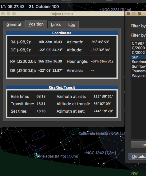The height and width of the screenshot is (176, 146).
Task: Zoom the Object Details window
Action: [14, 14]
